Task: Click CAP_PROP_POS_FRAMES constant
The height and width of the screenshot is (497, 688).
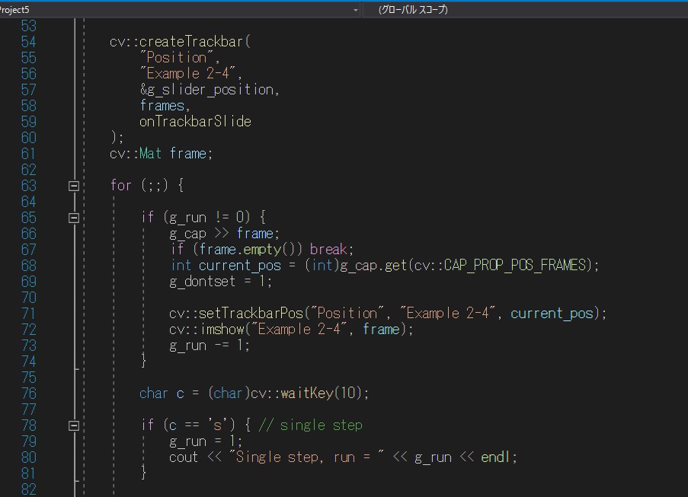Action: point(515,266)
